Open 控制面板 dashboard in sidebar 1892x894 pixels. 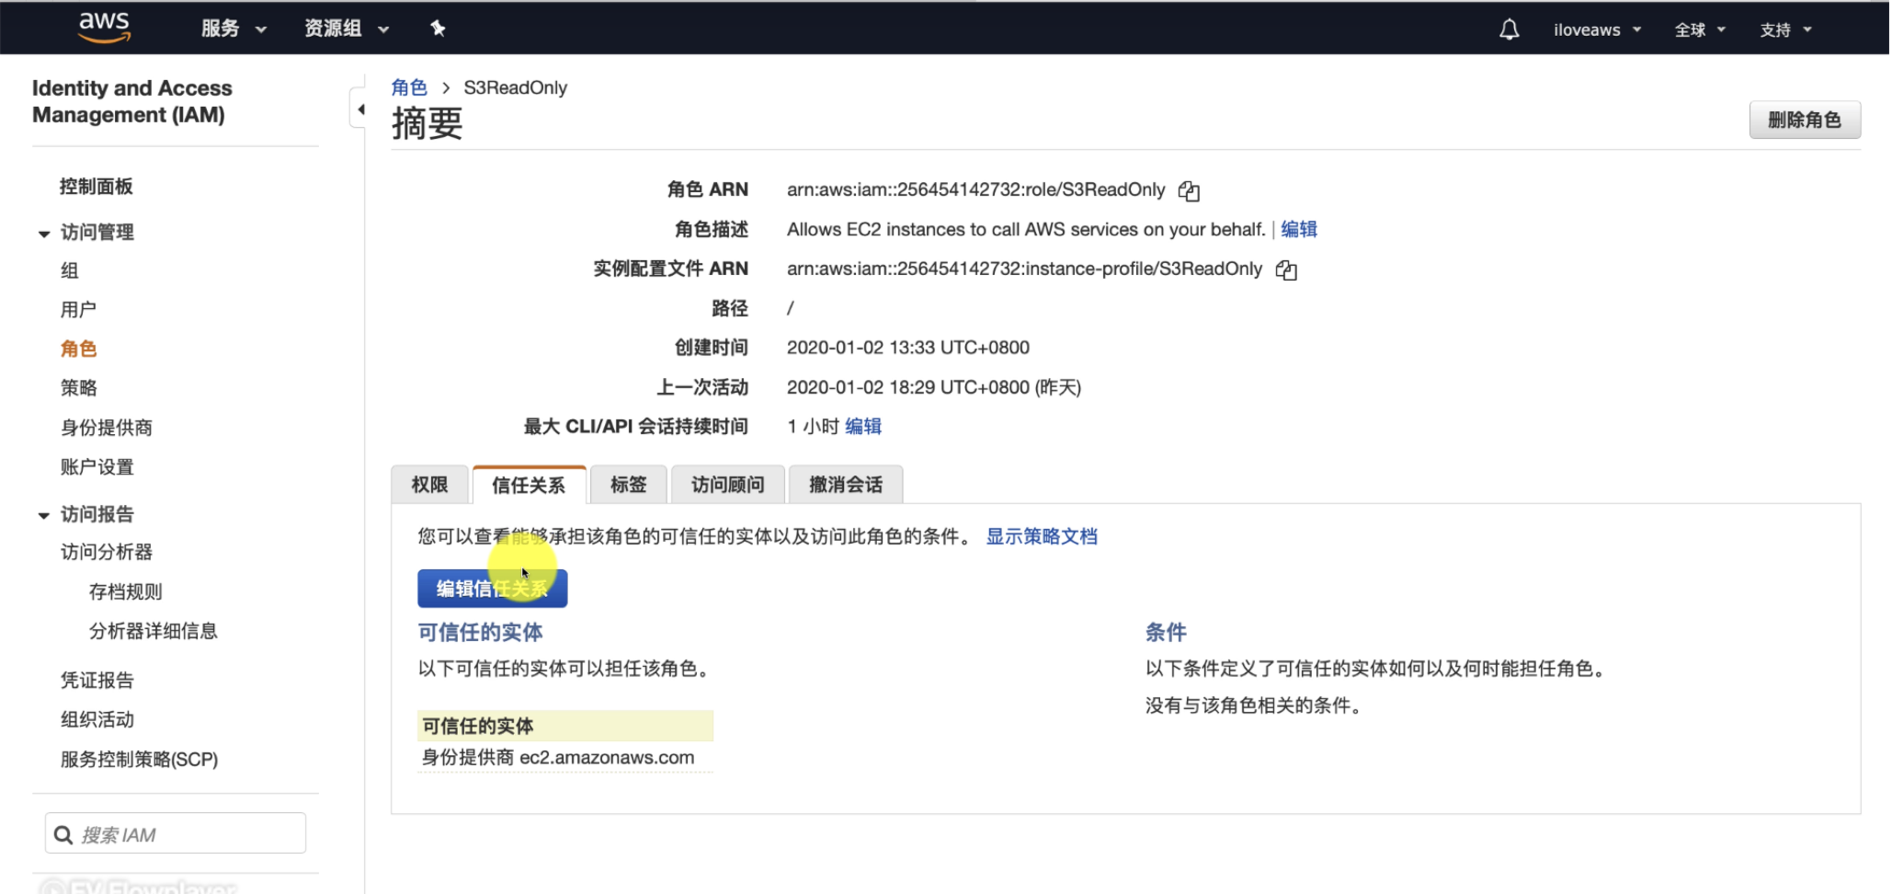(97, 186)
